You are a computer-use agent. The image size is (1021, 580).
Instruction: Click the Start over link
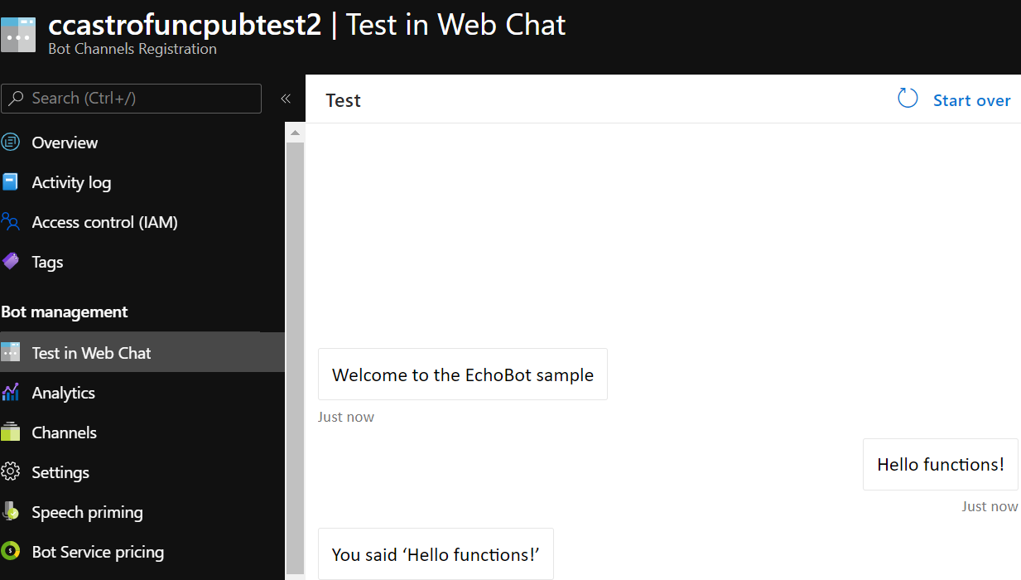(971, 100)
